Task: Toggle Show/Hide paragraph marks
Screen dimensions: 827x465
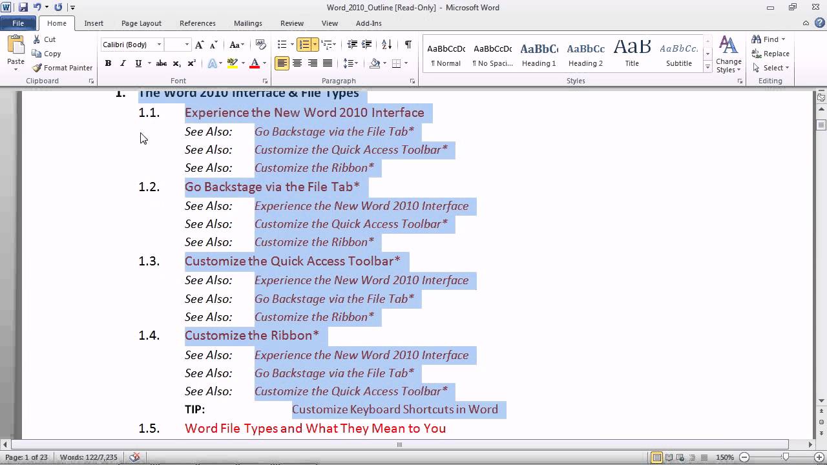Action: coord(408,45)
